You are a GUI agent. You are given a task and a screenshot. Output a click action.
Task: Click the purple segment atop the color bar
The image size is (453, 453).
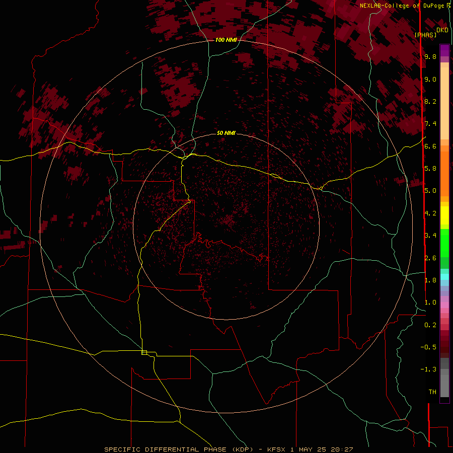coord(444,50)
